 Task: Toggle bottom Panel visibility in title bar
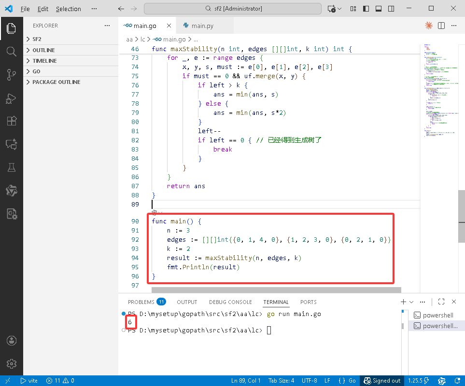[x=379, y=9]
